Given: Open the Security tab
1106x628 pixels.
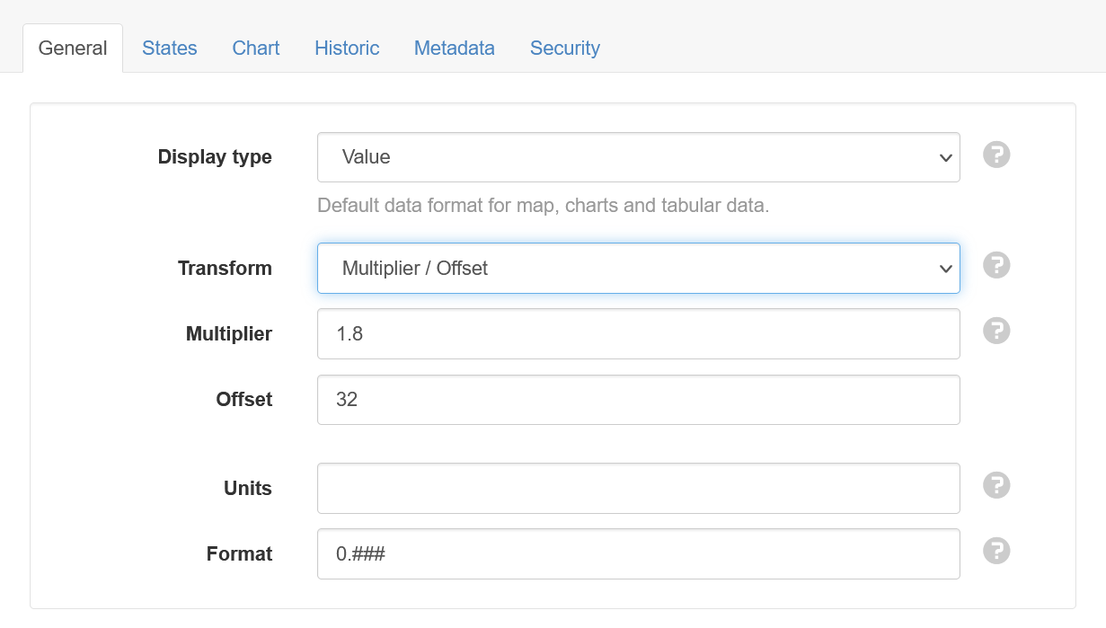Looking at the screenshot, I should (x=564, y=49).
